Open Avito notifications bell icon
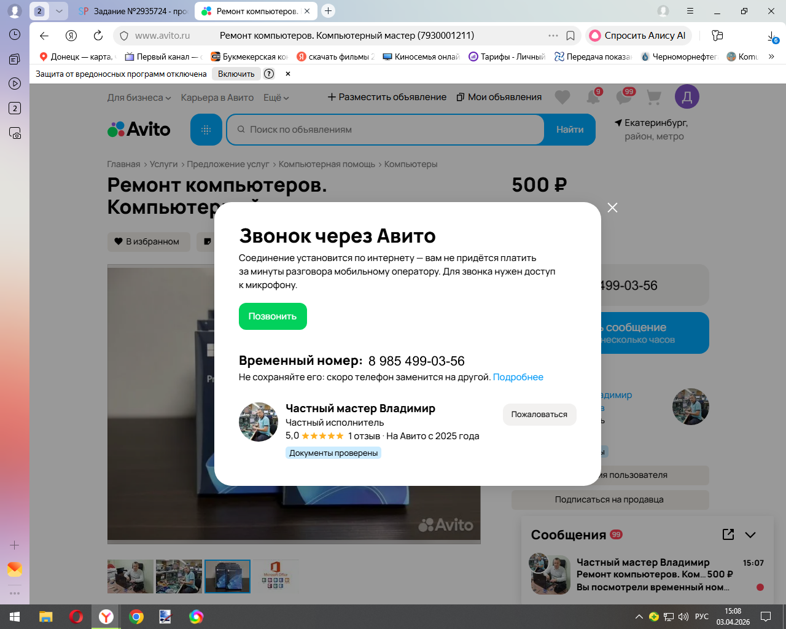The image size is (786, 629). (593, 96)
